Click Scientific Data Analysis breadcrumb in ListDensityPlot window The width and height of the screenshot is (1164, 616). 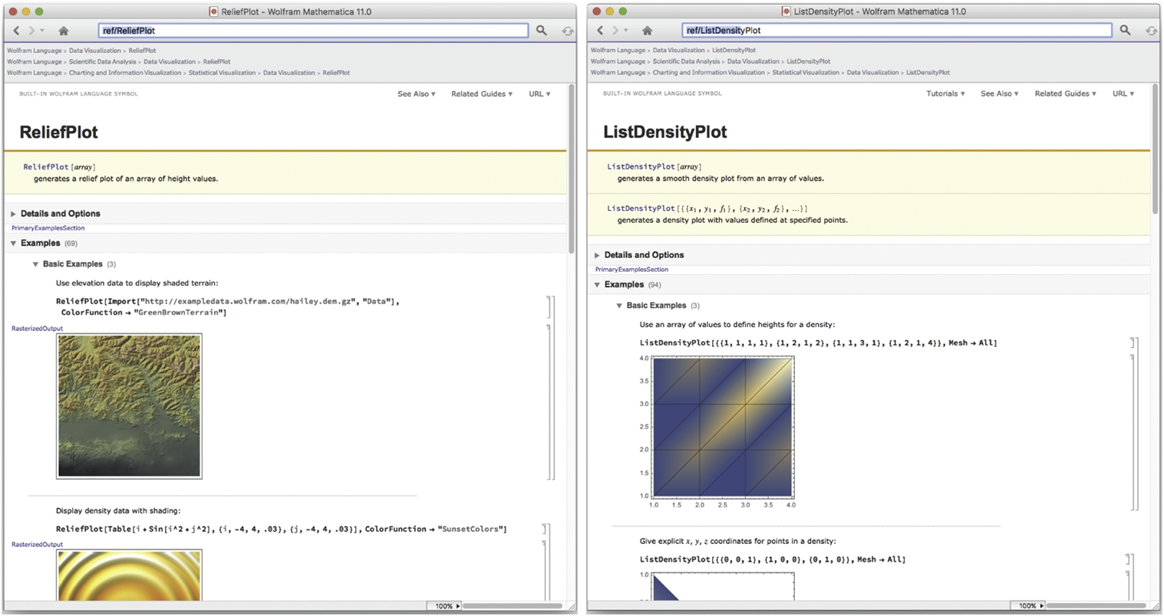point(686,61)
